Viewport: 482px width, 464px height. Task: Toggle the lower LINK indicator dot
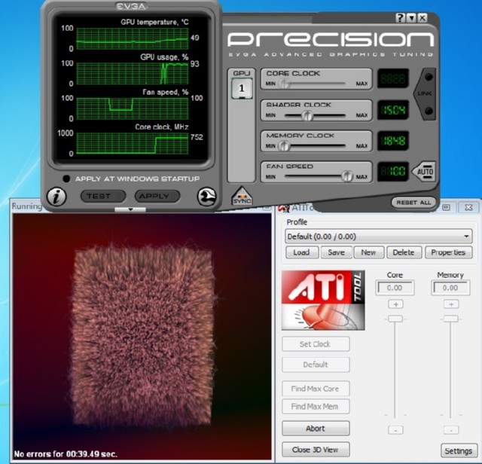(429, 111)
